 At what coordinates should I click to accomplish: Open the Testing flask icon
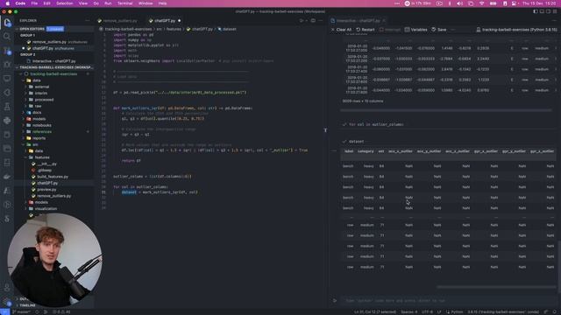coord(7,107)
